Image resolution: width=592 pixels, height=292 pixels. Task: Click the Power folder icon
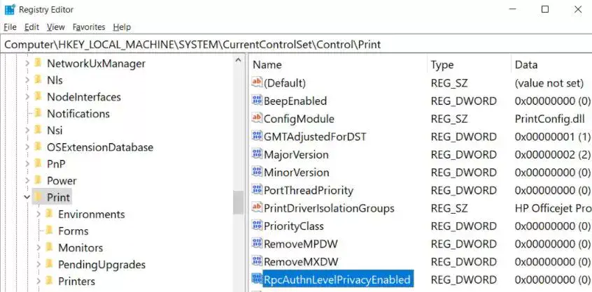tap(38, 180)
